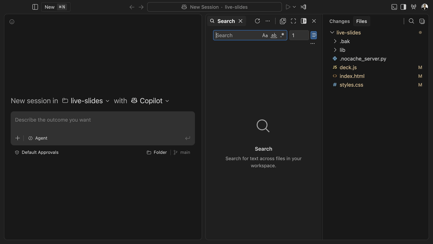433x244 pixels.
Task: Toggle the terminal panel icon
Action: (x=394, y=7)
